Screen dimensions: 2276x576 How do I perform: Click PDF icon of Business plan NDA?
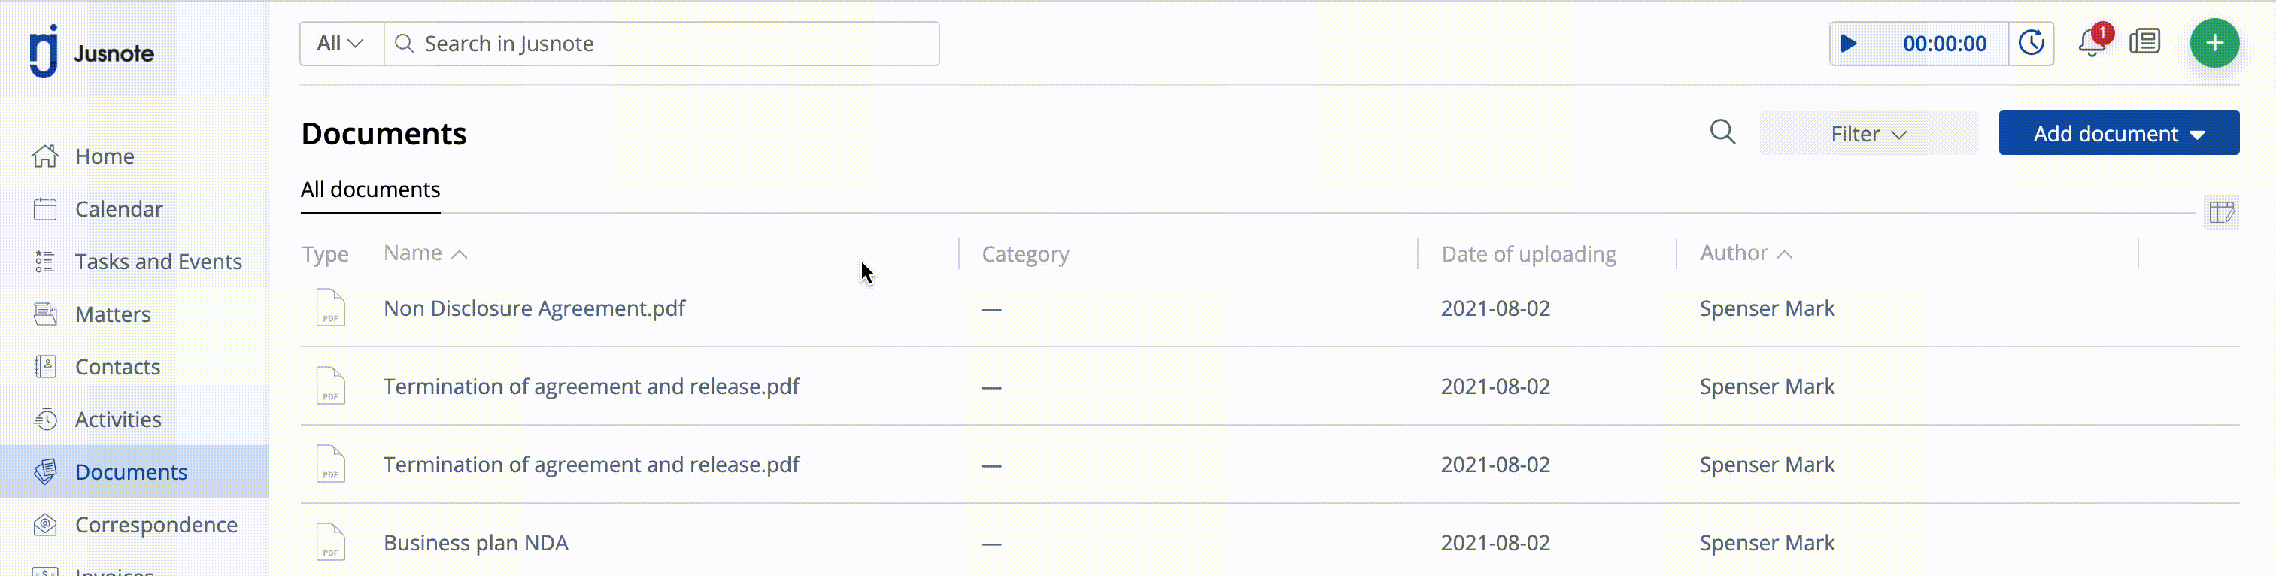tap(330, 541)
